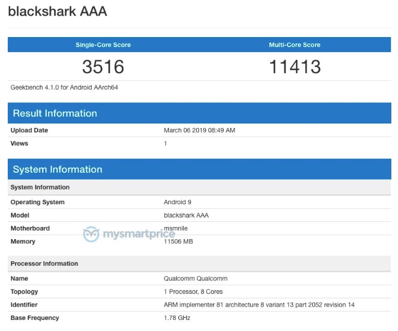The width and height of the screenshot is (398, 331).
Task: Select the processor Name label
Action: 19,278
